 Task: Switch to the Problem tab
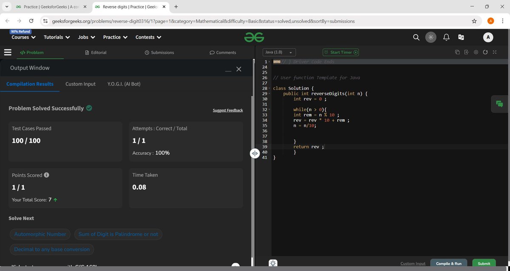coord(32,52)
